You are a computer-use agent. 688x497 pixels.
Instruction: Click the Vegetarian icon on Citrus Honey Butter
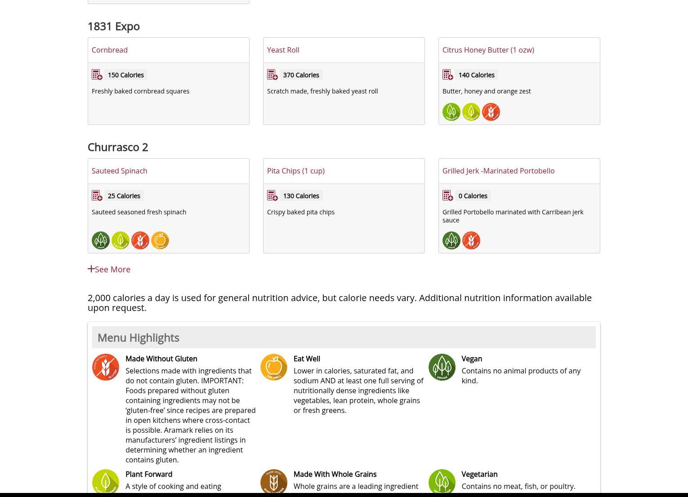point(451,112)
